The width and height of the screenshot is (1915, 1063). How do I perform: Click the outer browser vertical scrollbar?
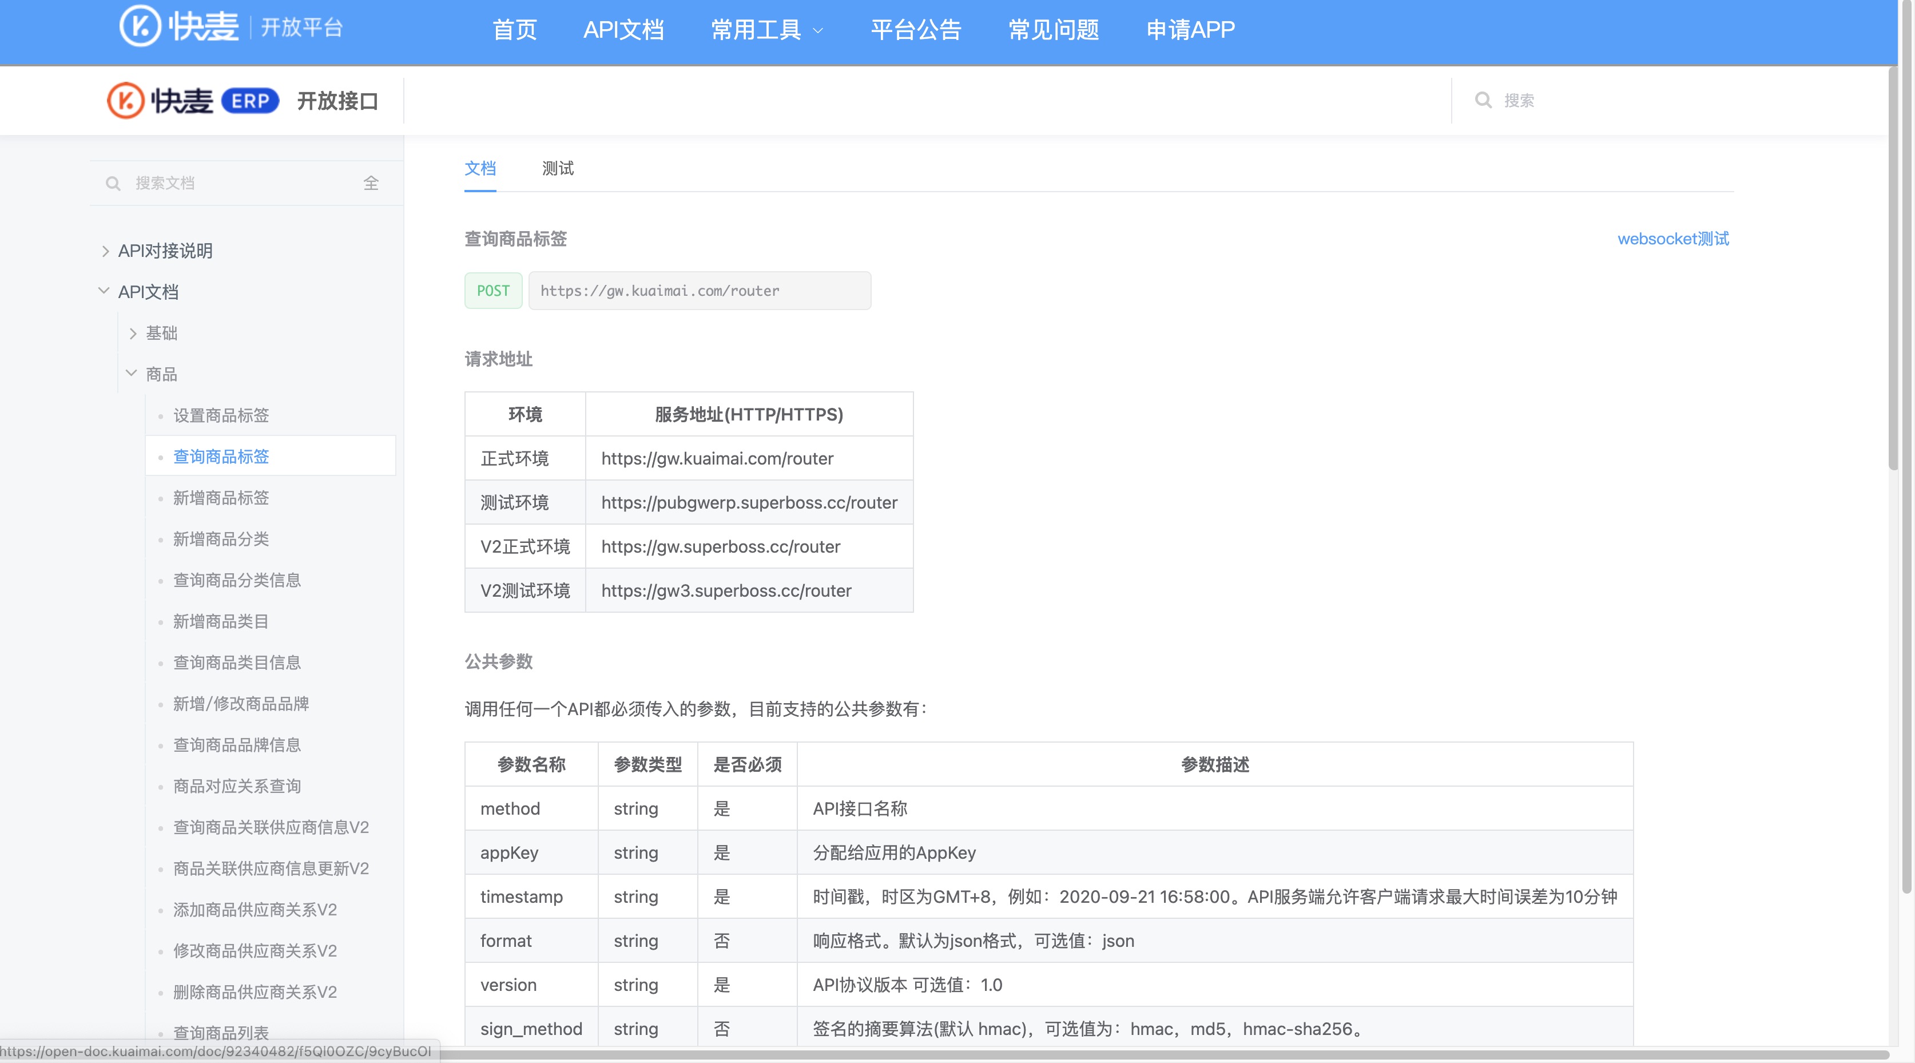(x=1907, y=446)
